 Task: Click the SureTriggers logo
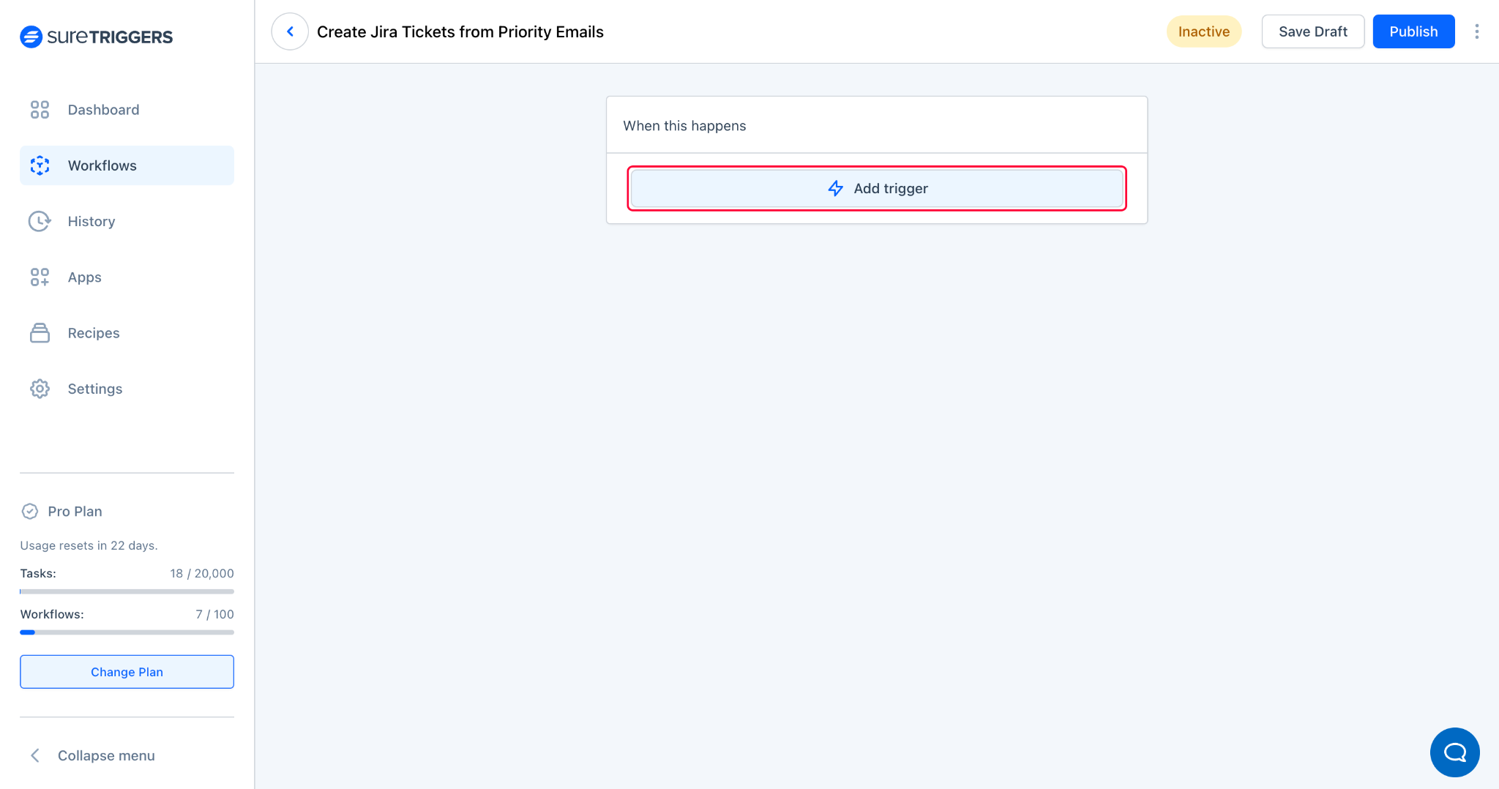(x=96, y=37)
